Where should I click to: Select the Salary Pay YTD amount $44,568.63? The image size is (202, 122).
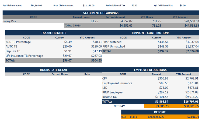click(192, 21)
